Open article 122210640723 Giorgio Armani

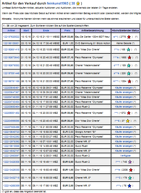(x=11, y=132)
